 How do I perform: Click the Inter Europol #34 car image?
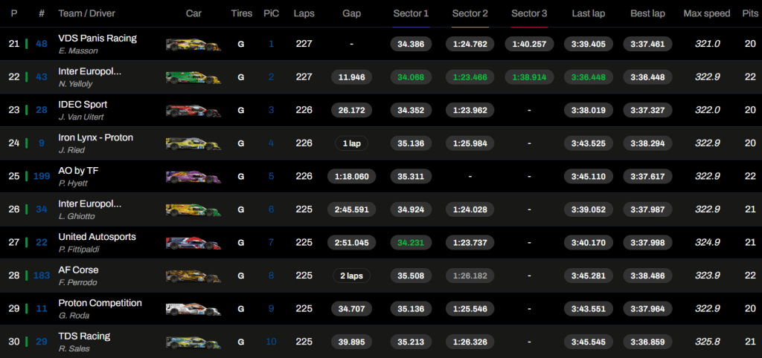point(193,209)
